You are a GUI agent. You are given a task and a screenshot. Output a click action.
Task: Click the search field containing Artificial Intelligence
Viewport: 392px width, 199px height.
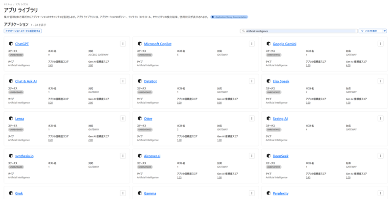pos(299,31)
